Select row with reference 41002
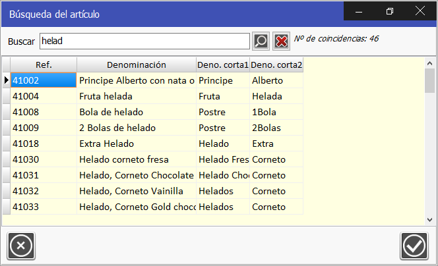 44,80
